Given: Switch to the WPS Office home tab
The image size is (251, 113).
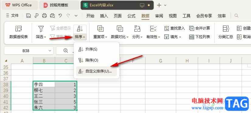Looking at the screenshot, I should tap(19, 5).
